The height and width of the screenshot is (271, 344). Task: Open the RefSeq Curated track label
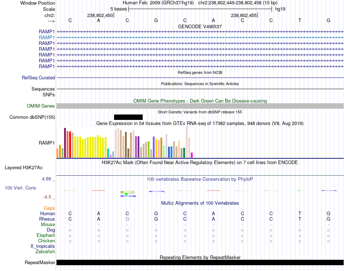38,78
